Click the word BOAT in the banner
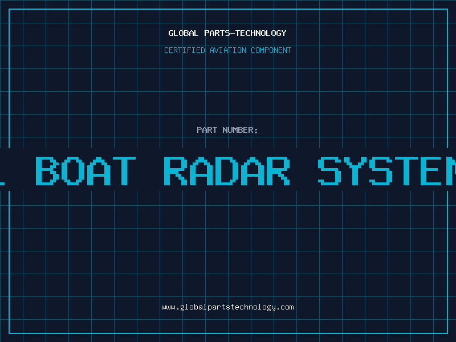 85,171
